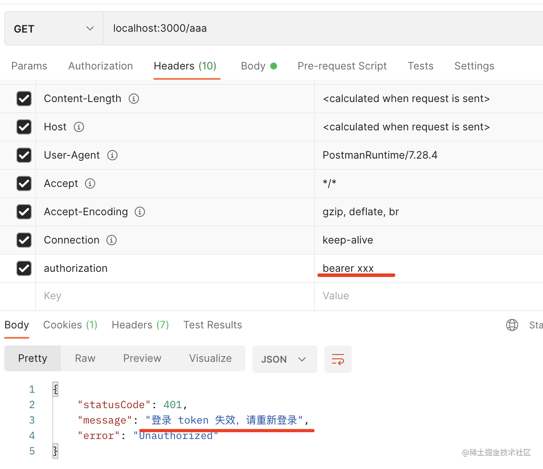Open the GET method dropdown

click(54, 29)
